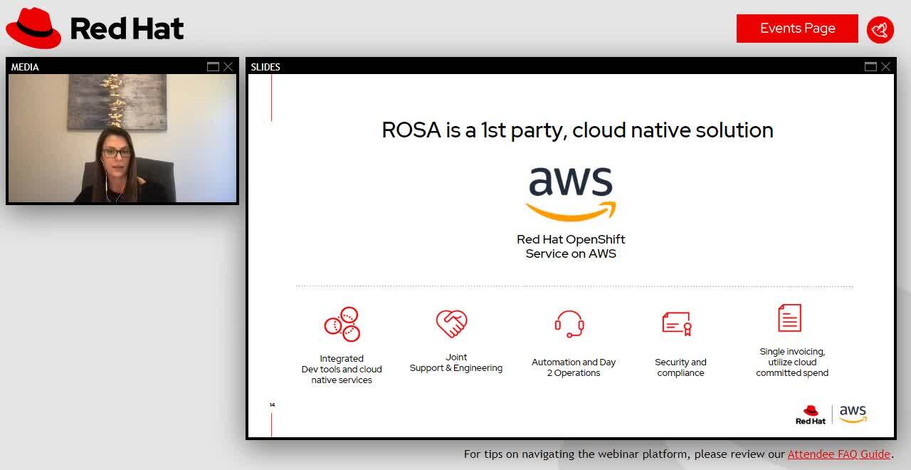The image size is (911, 470).
Task: Click the Security and compliance certificate icon
Action: coord(677,324)
